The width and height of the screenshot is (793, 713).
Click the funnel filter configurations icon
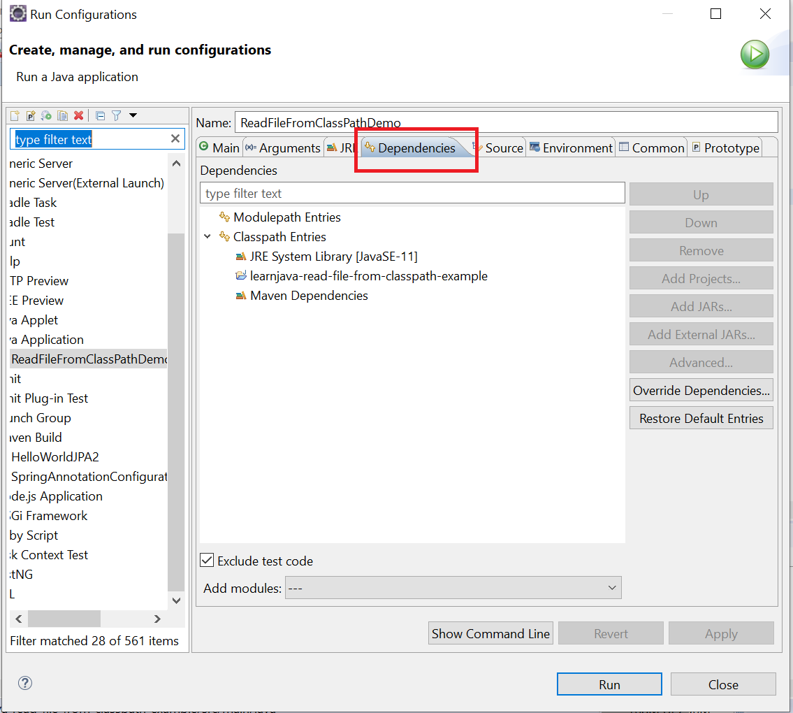[116, 116]
